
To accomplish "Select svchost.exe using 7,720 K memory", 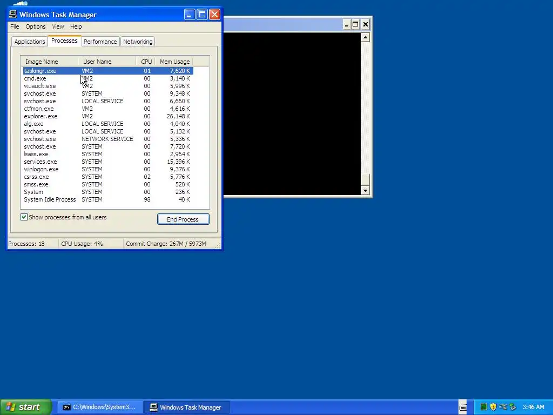I will point(107,146).
